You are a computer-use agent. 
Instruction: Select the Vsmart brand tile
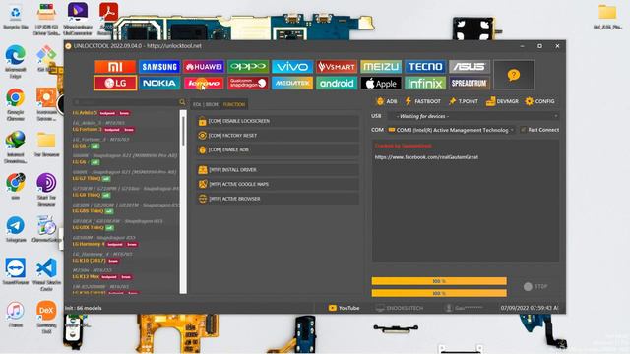tap(337, 67)
